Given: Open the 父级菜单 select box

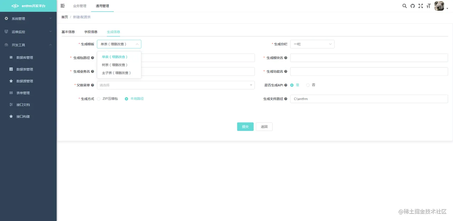Looking at the screenshot, I should [x=176, y=85].
